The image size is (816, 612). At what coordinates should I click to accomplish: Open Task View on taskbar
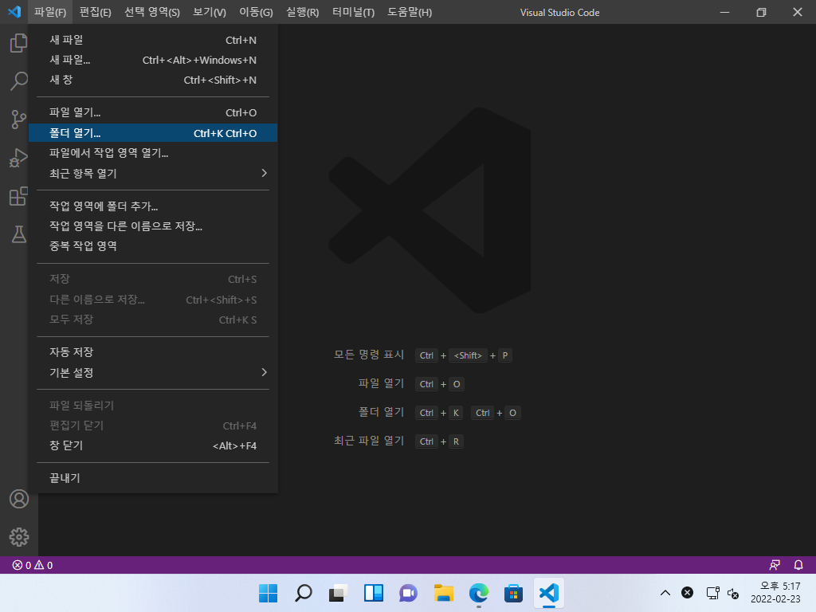click(x=338, y=593)
